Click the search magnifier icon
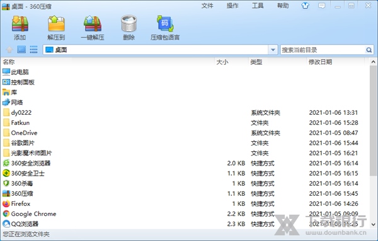 point(369,50)
